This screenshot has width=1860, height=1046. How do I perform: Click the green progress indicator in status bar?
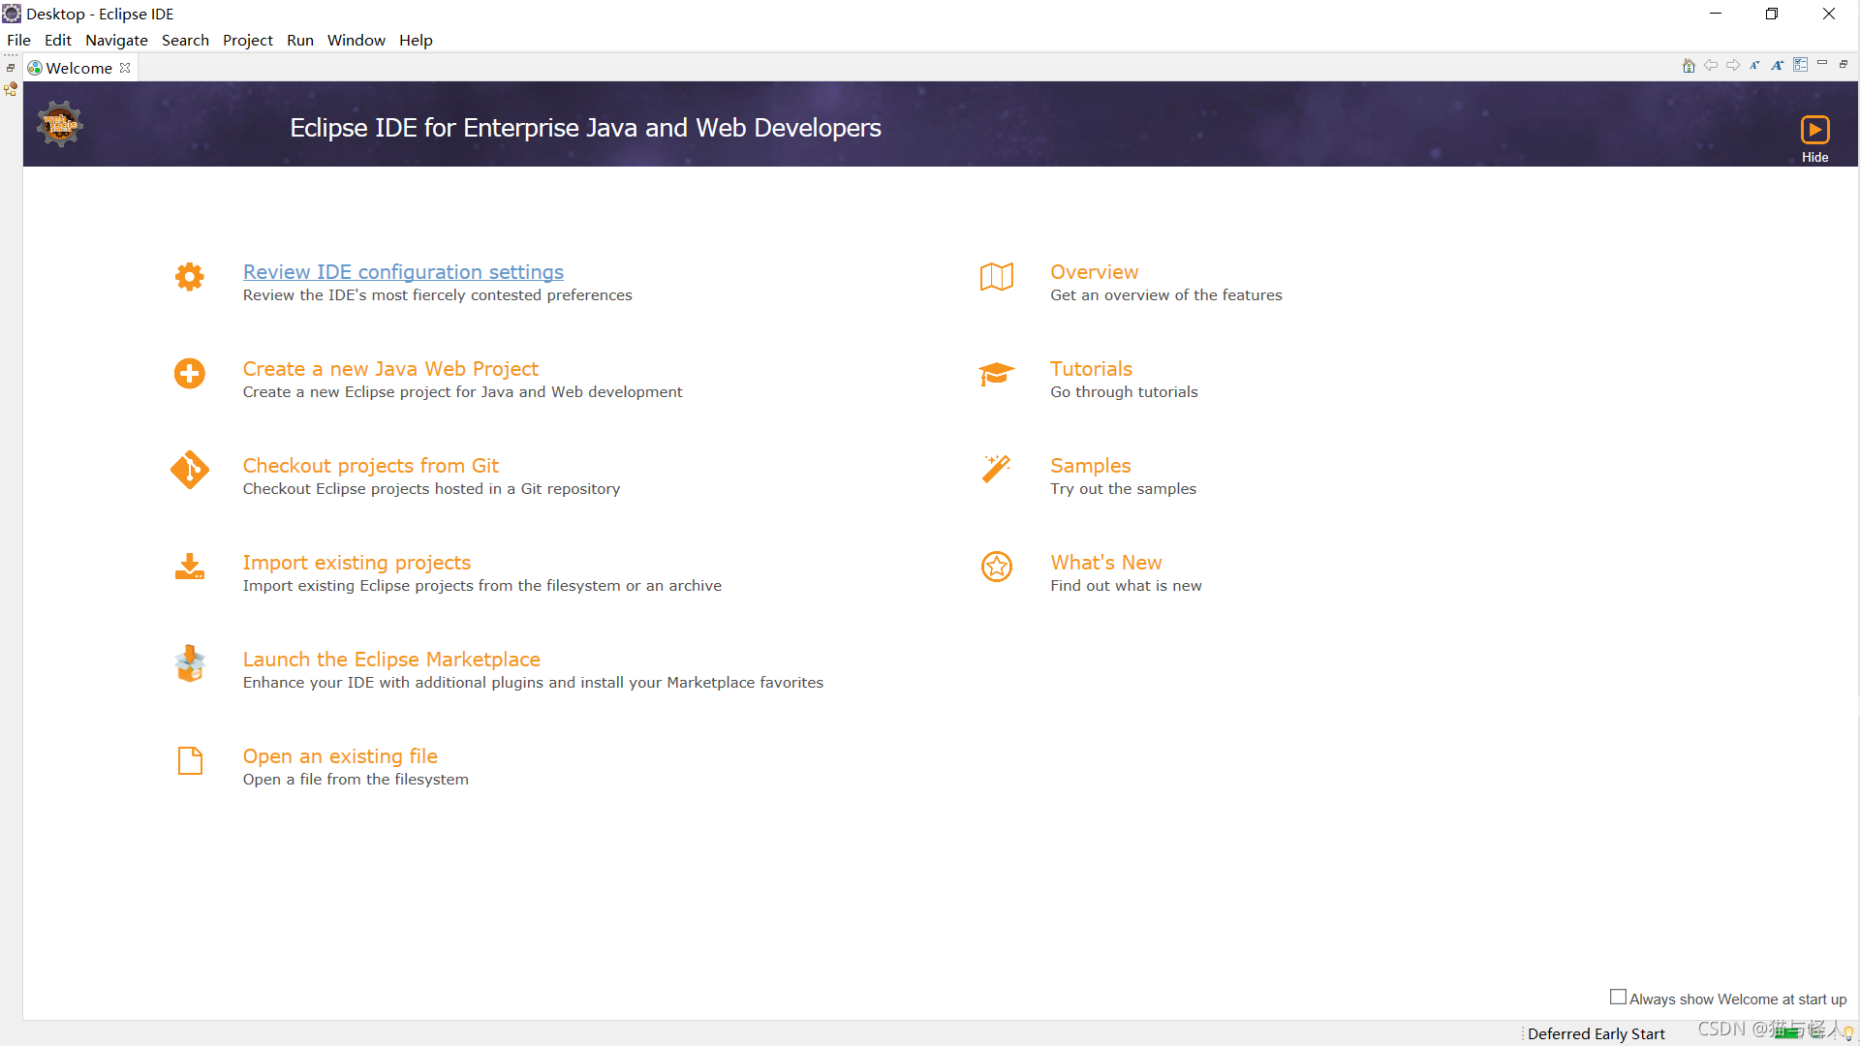(x=1787, y=1034)
